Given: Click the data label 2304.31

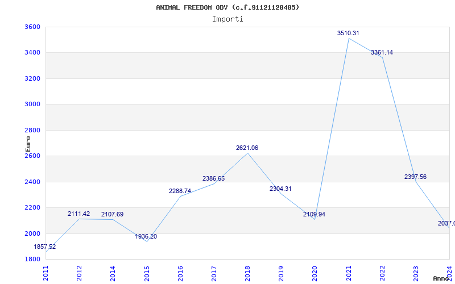Looking at the screenshot, I should (280, 189).
